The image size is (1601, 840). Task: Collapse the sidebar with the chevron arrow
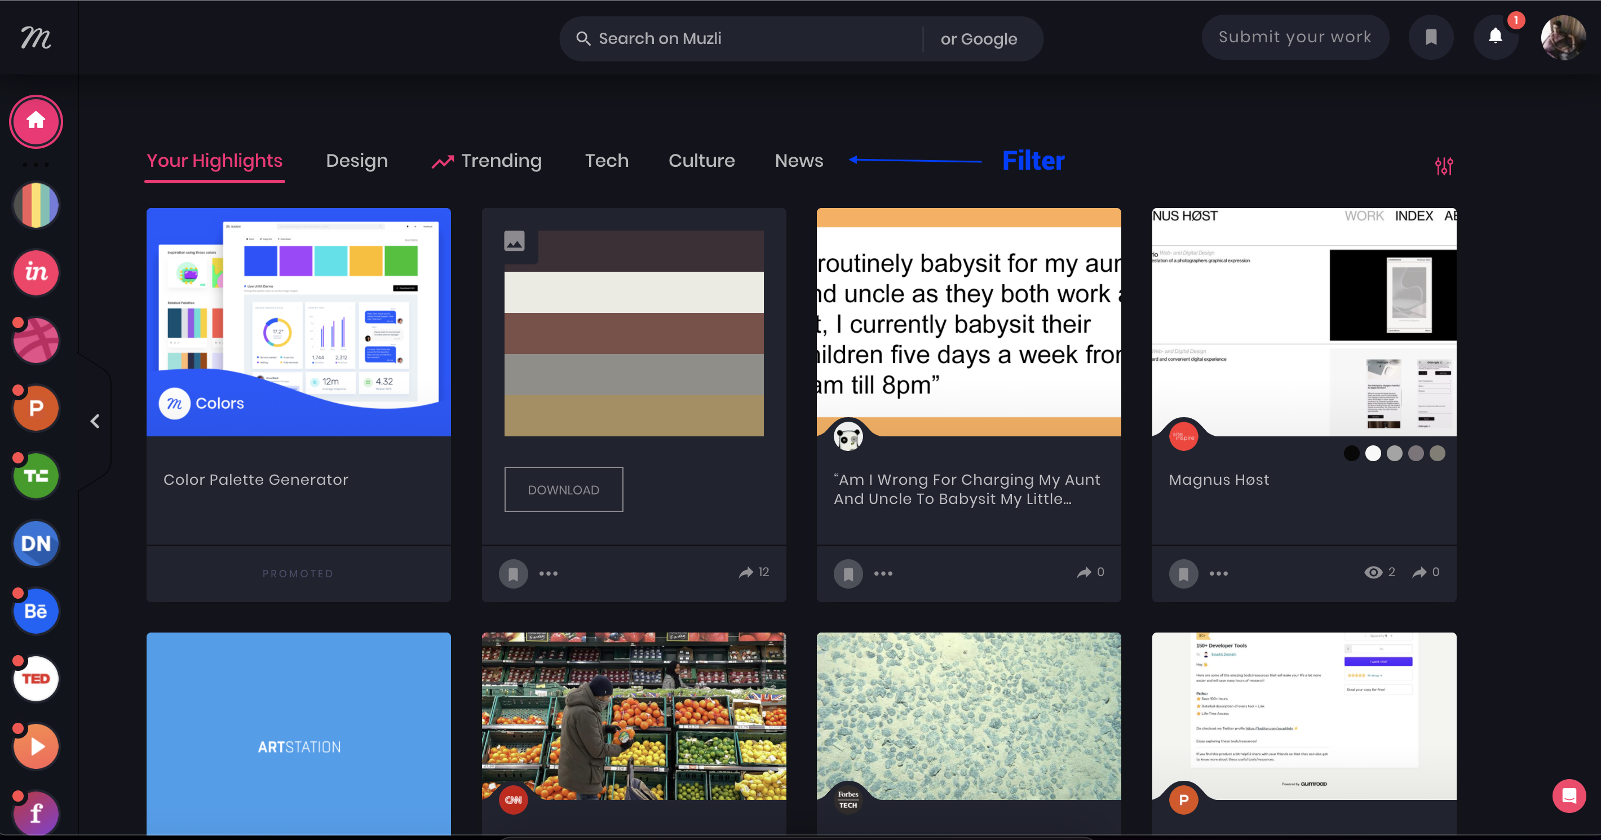95,422
